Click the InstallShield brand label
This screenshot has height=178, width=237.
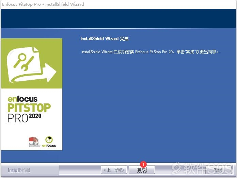[x=19, y=170]
